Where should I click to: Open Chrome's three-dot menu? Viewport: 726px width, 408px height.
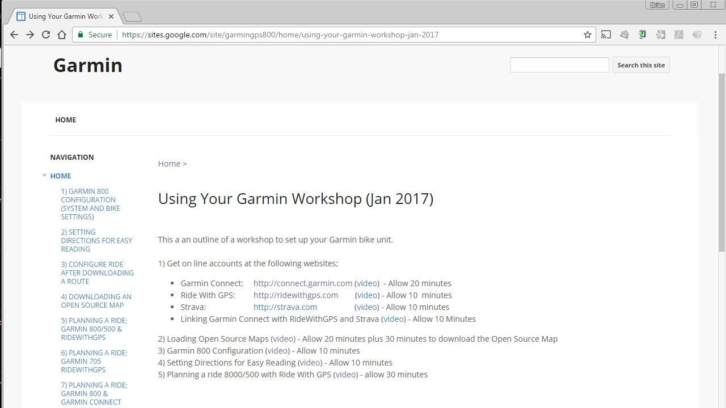click(x=716, y=35)
